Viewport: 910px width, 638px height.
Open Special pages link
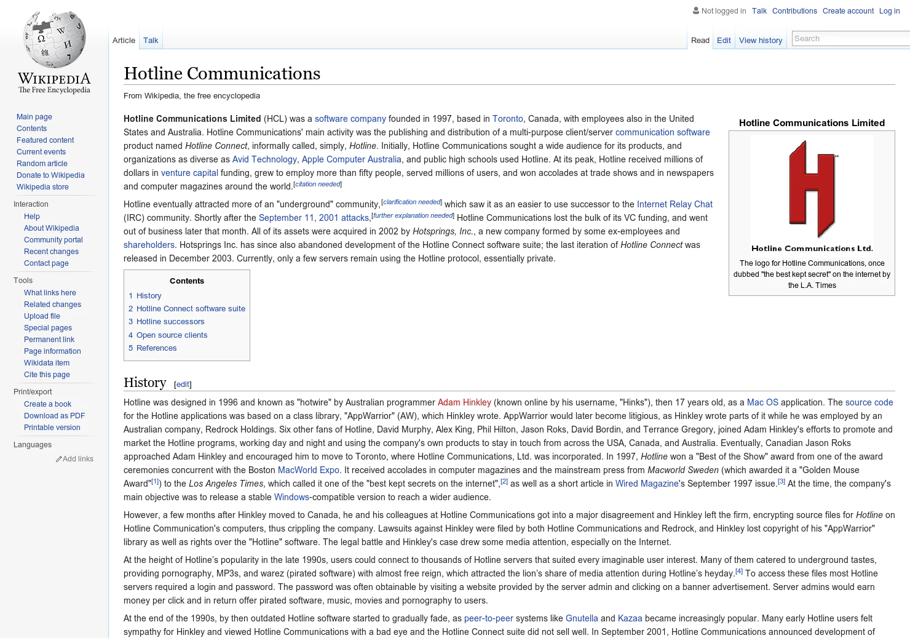tap(48, 328)
